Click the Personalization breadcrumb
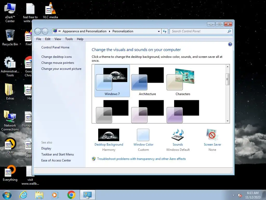Screen dimensions: 266x200 point(123,31)
